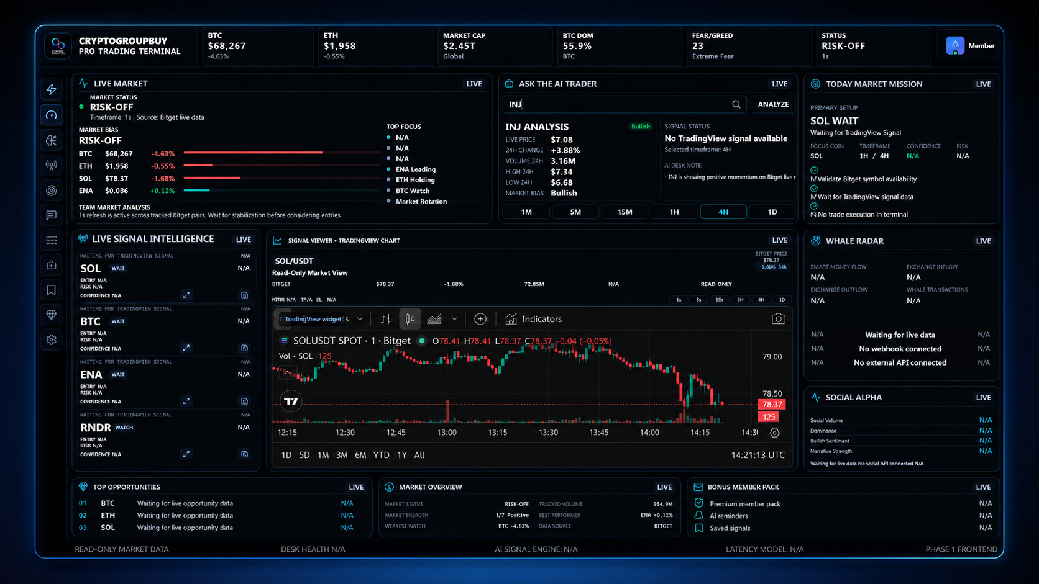Click the ANALYZE button
Screen dimensions: 1039x584
(x=773, y=104)
